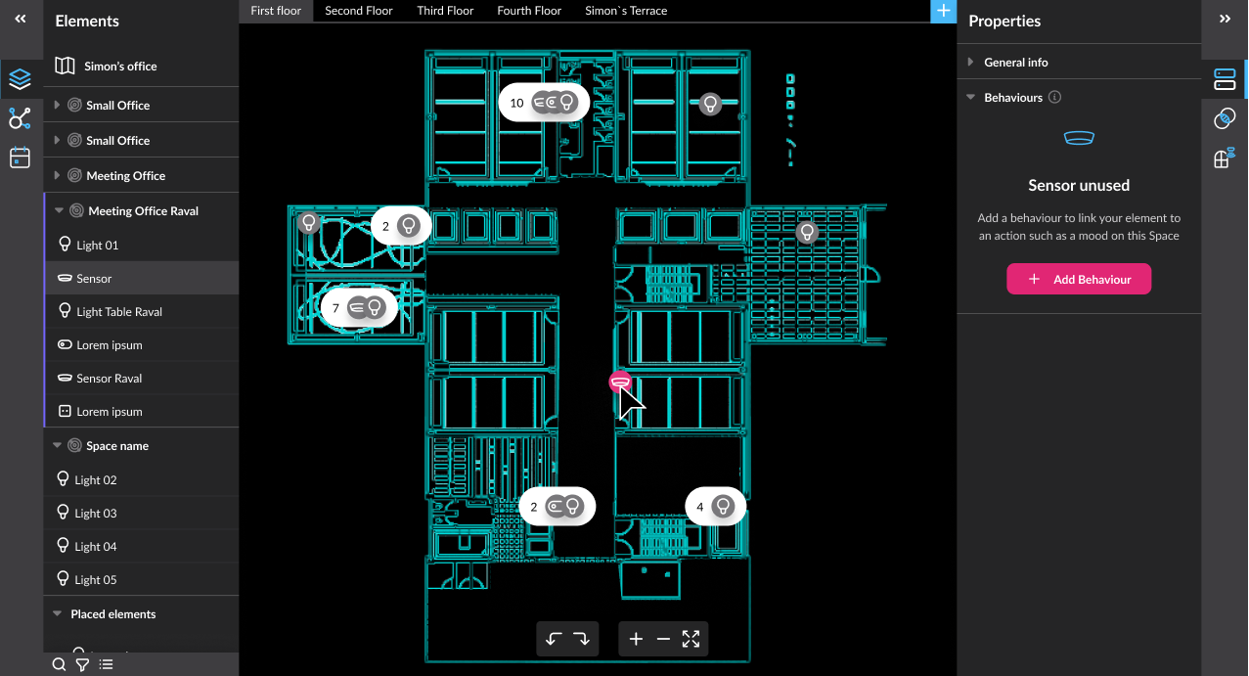
Task: Open the list view icon at bottom left
Action: pyautogui.click(x=106, y=664)
